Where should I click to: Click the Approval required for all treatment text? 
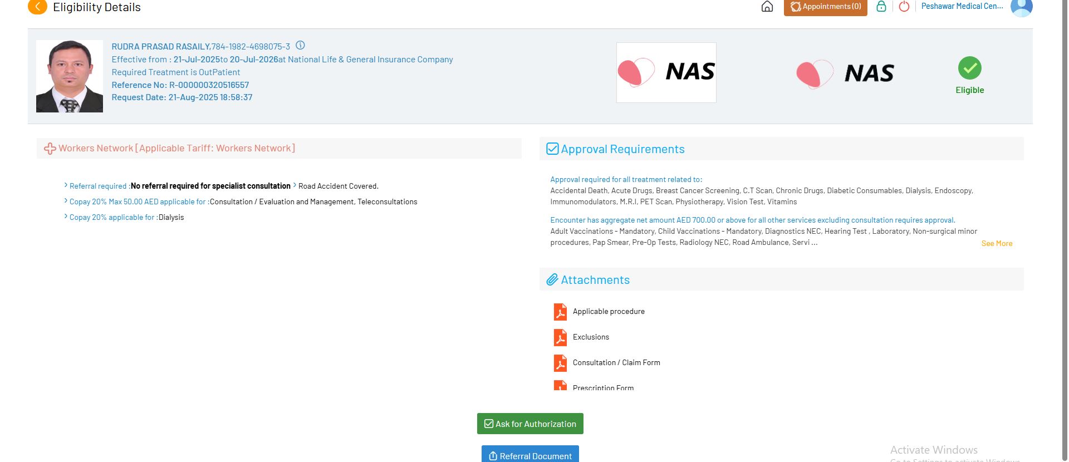pos(626,180)
